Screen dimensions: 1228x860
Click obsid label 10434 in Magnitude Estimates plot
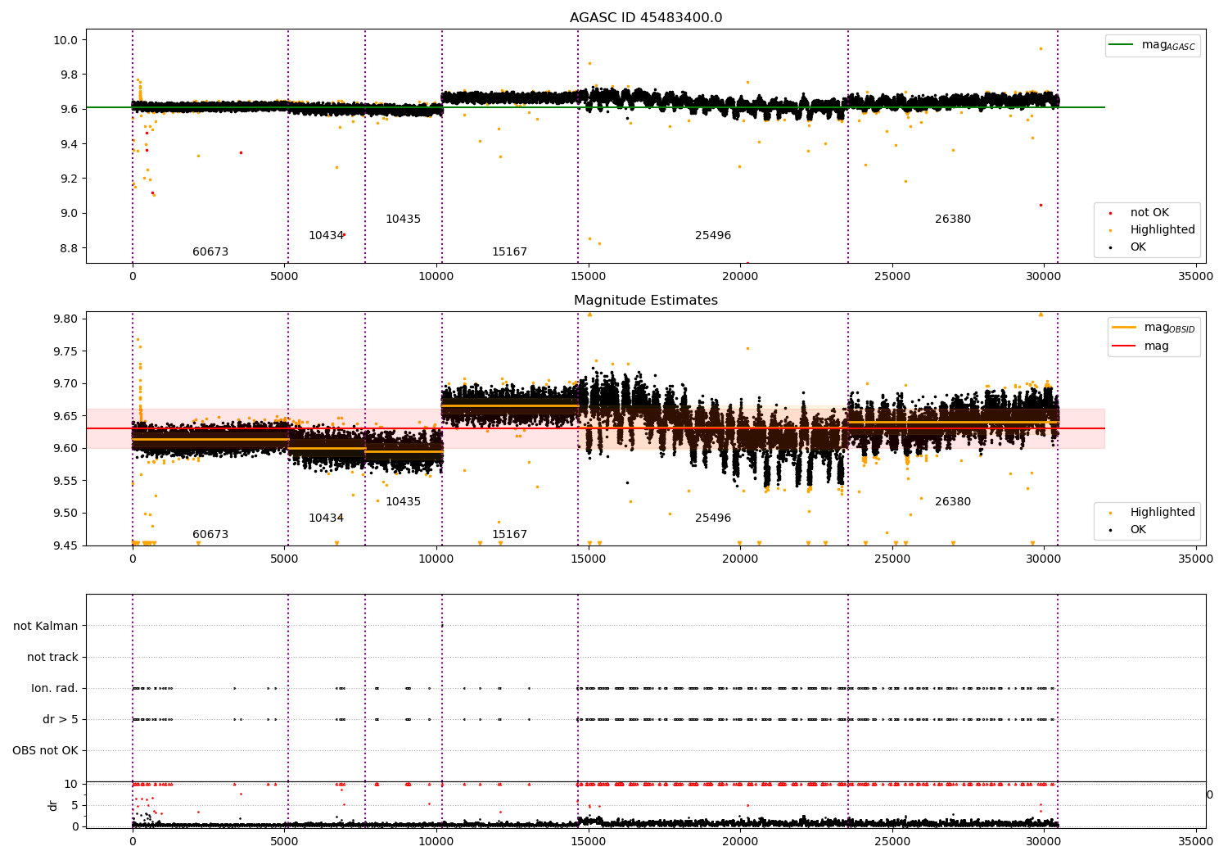[x=326, y=518]
